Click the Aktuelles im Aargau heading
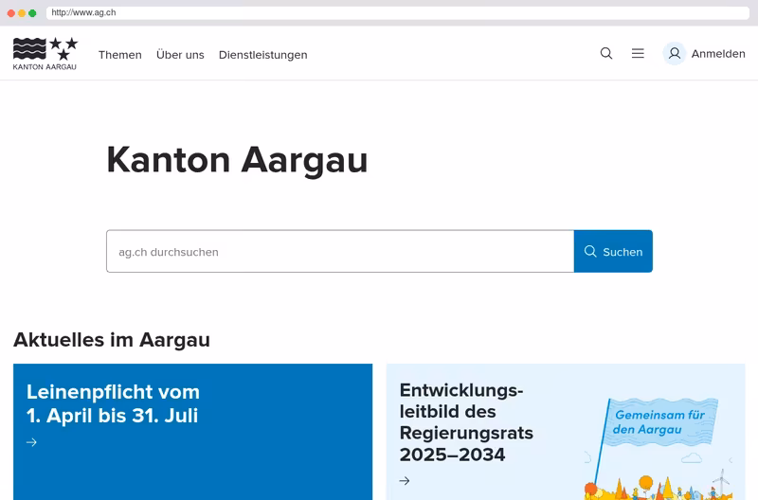This screenshot has width=758, height=500. (112, 340)
